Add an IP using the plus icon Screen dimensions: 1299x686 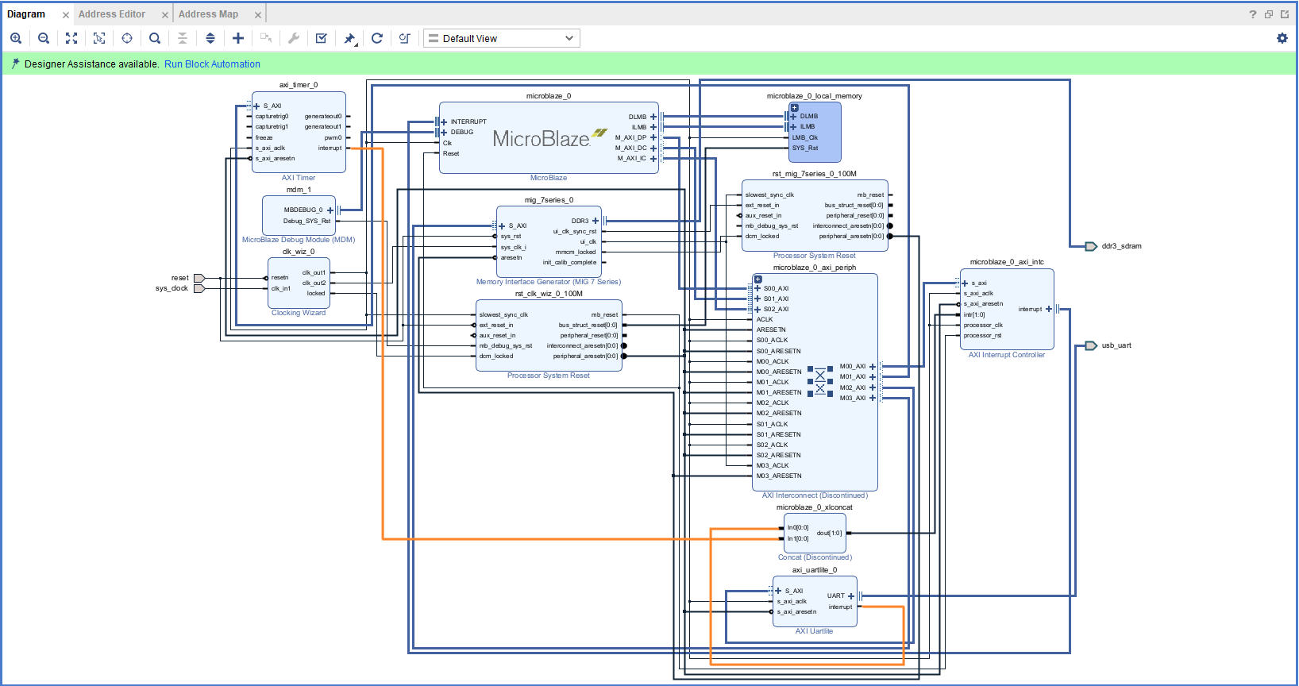tap(238, 38)
